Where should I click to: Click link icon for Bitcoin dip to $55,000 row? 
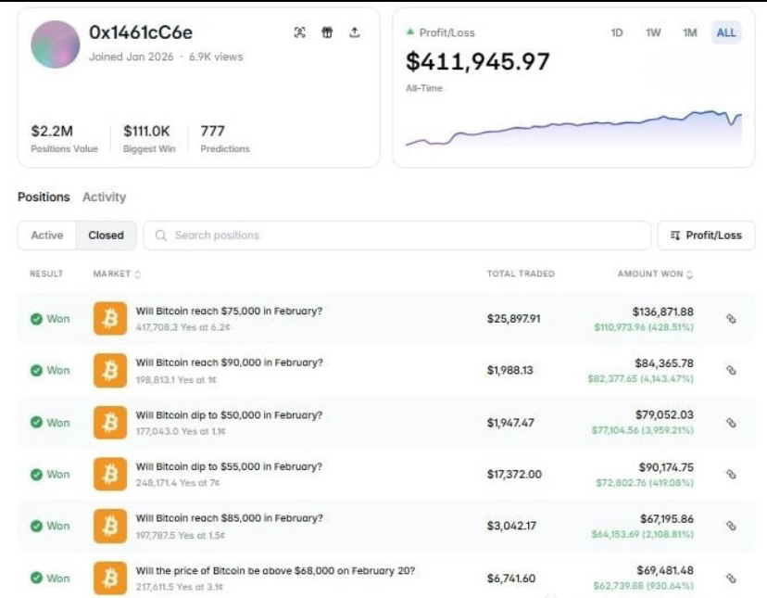coord(731,474)
